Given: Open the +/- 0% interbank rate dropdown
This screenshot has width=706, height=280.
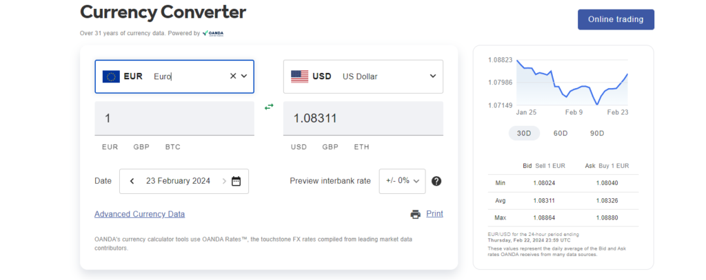Looking at the screenshot, I should pyautogui.click(x=402, y=181).
